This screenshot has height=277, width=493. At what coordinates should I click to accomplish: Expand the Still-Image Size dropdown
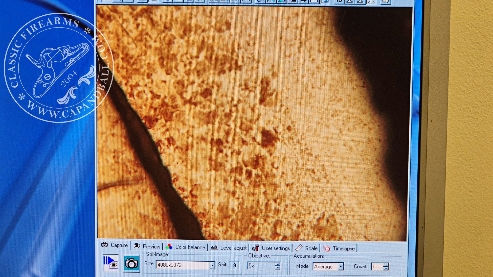click(x=212, y=265)
